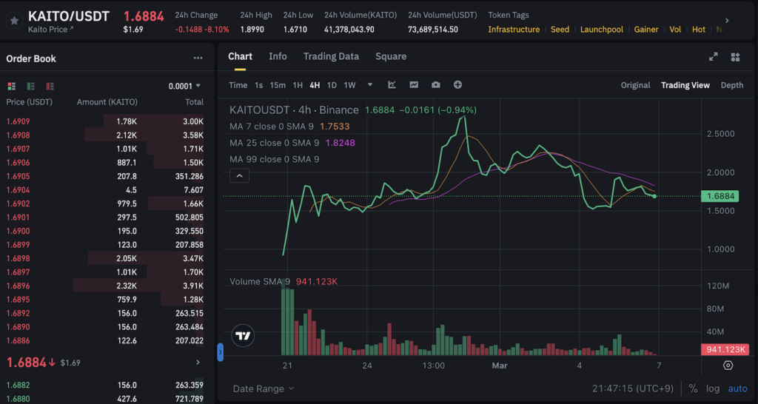Select the 1H interval
This screenshot has width=758, height=404.
click(298, 85)
